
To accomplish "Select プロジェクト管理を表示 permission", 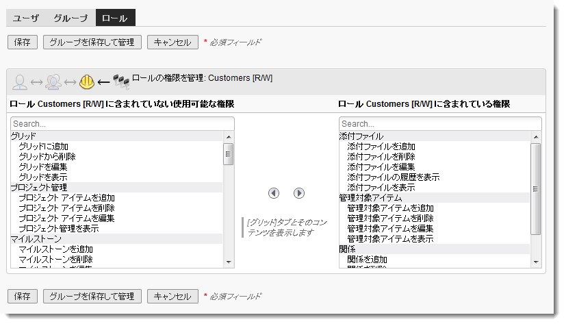I will pyautogui.click(x=116, y=229).
